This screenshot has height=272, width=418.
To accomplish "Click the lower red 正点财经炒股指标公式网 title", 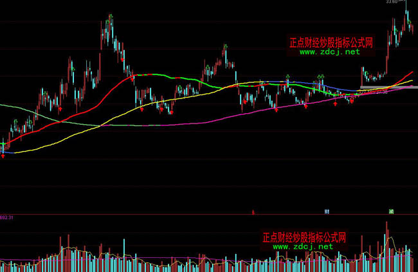I will pos(305,237).
